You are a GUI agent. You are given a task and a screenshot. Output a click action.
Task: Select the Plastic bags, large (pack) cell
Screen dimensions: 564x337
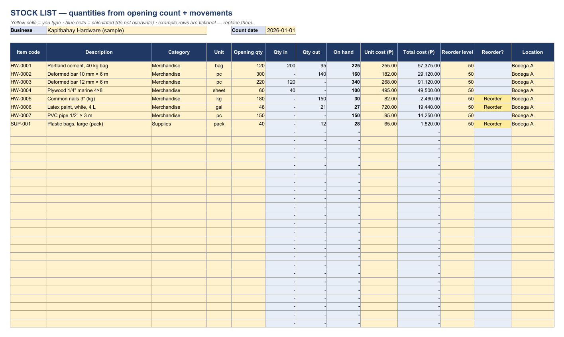(99, 124)
